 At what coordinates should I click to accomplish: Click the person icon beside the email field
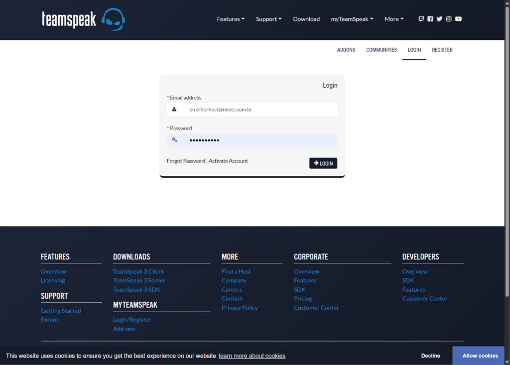coord(175,109)
